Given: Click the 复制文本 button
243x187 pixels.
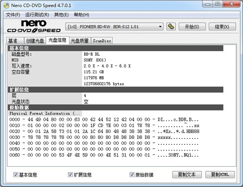Looking at the screenshot, I should [x=187, y=175].
